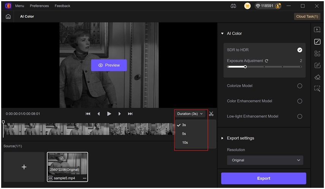This screenshot has height=189, width=325.
Task: Add a new source with plus tile
Action: coord(24,167)
